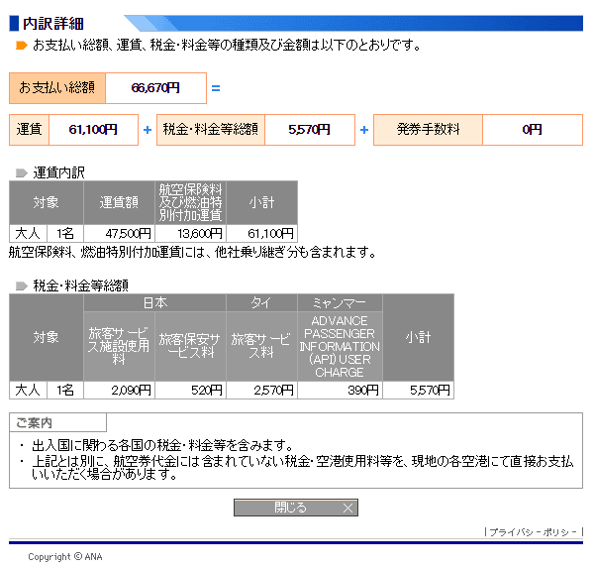
Task: Click the blue equals sign icon
Action: (216, 88)
